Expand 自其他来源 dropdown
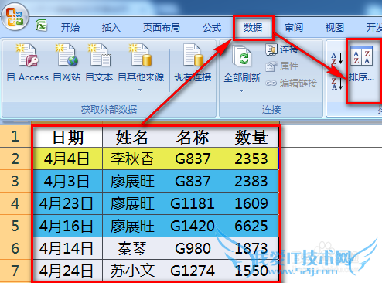Screen dimensions: 382x283 click(141, 90)
